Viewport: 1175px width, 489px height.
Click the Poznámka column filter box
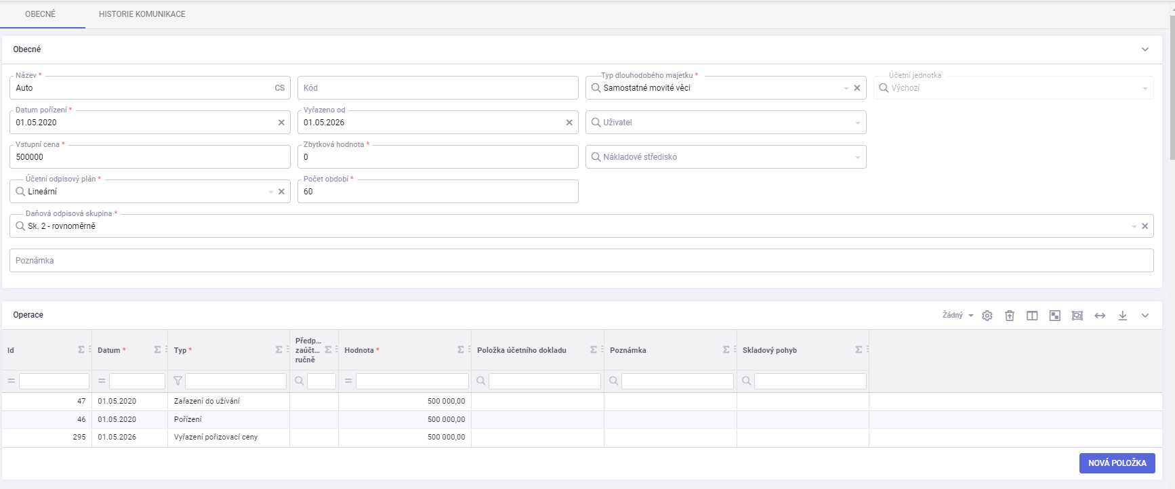pyautogui.click(x=678, y=381)
